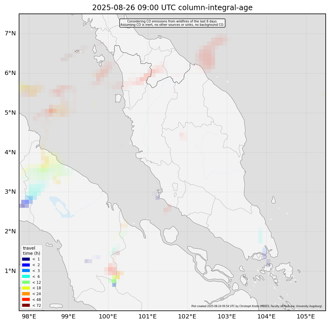Click the 1°N latitude axis label

click(x=10, y=271)
